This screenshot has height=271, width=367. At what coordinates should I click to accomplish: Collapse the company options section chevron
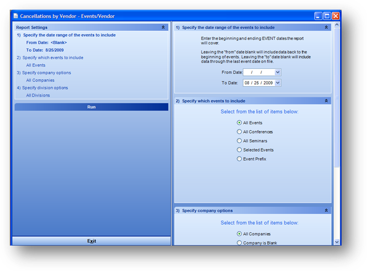click(x=326, y=210)
